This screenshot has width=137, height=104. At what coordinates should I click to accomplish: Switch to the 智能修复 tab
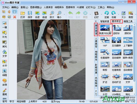(105, 21)
